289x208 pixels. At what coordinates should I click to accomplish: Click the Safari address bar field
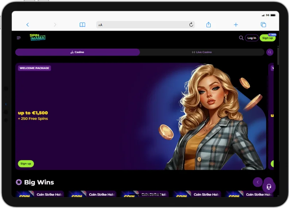click(x=145, y=25)
